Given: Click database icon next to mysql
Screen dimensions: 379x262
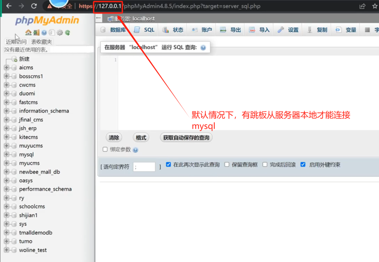Looking at the screenshot, I should (x=14, y=155).
